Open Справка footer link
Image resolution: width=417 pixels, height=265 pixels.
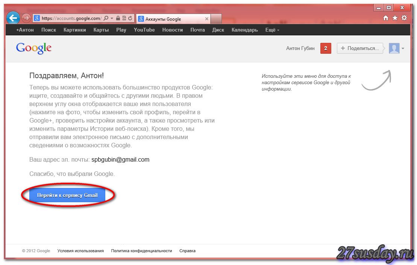[x=188, y=251]
